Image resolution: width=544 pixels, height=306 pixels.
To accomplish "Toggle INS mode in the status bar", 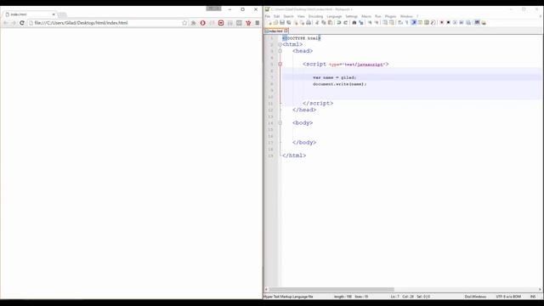I will point(533,297).
